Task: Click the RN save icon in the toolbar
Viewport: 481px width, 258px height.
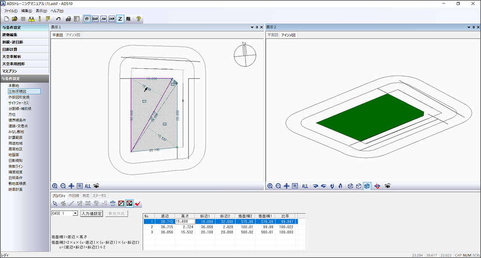Action: coord(31,19)
